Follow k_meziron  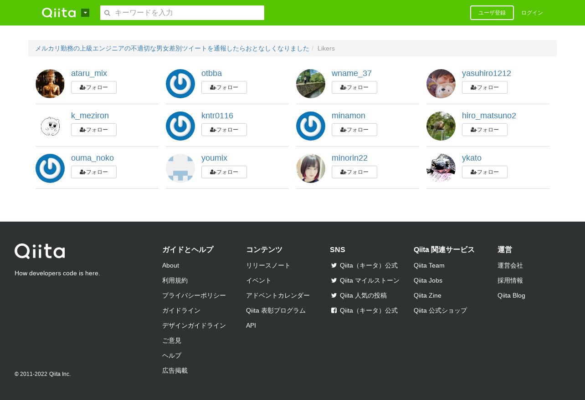point(94,130)
